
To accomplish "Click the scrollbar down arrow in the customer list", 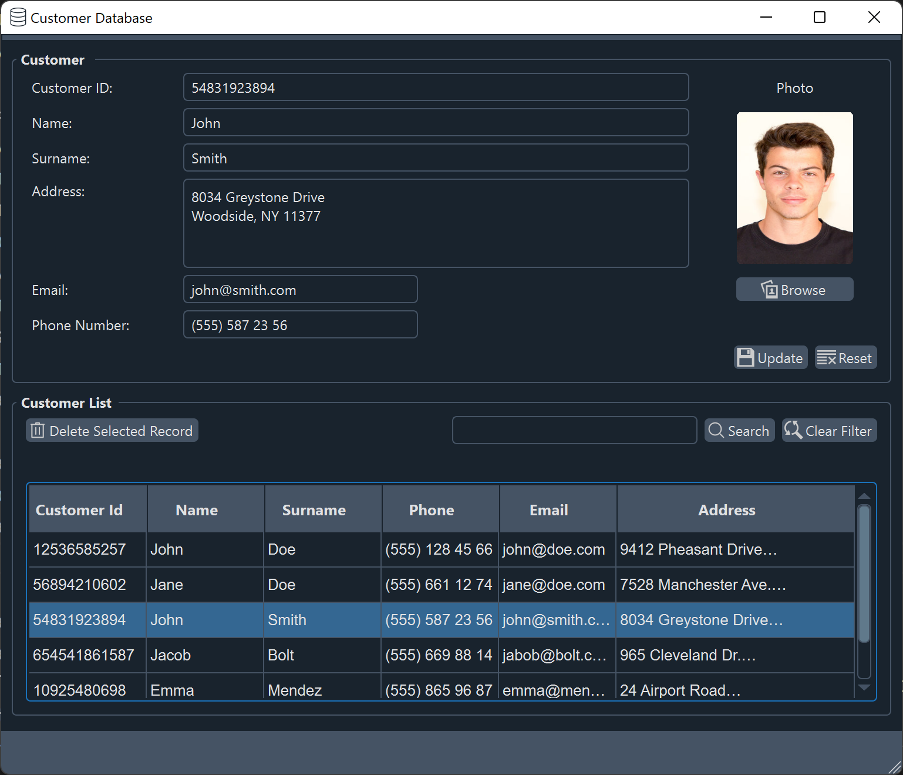I will point(864,687).
